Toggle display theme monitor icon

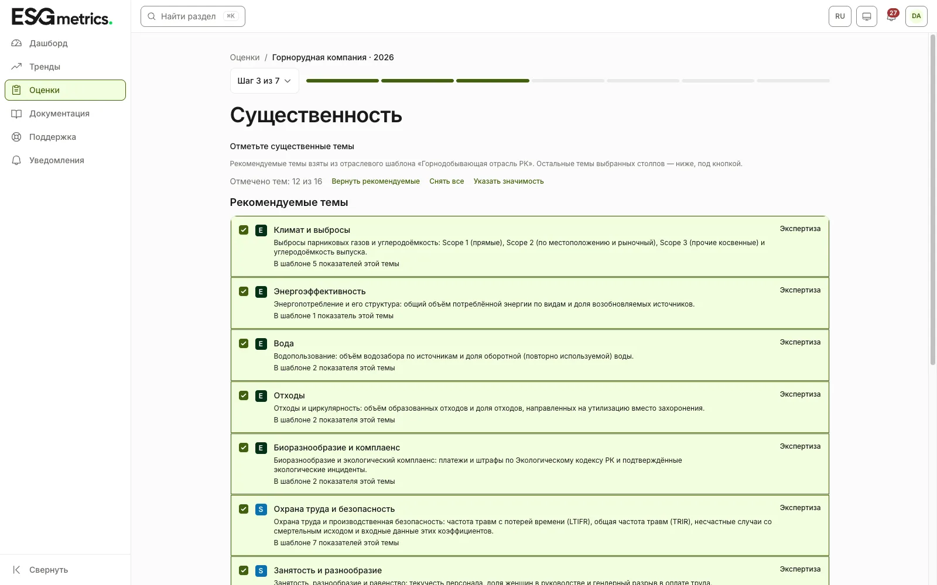tap(867, 16)
